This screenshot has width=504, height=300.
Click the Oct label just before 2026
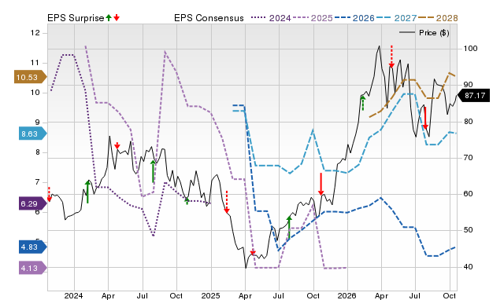tap(313, 295)
